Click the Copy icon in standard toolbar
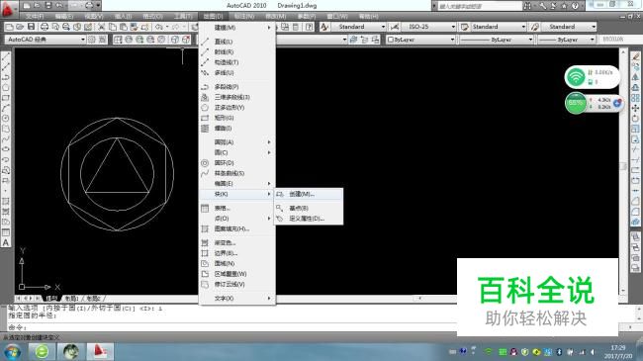643x361 pixels. (113, 27)
